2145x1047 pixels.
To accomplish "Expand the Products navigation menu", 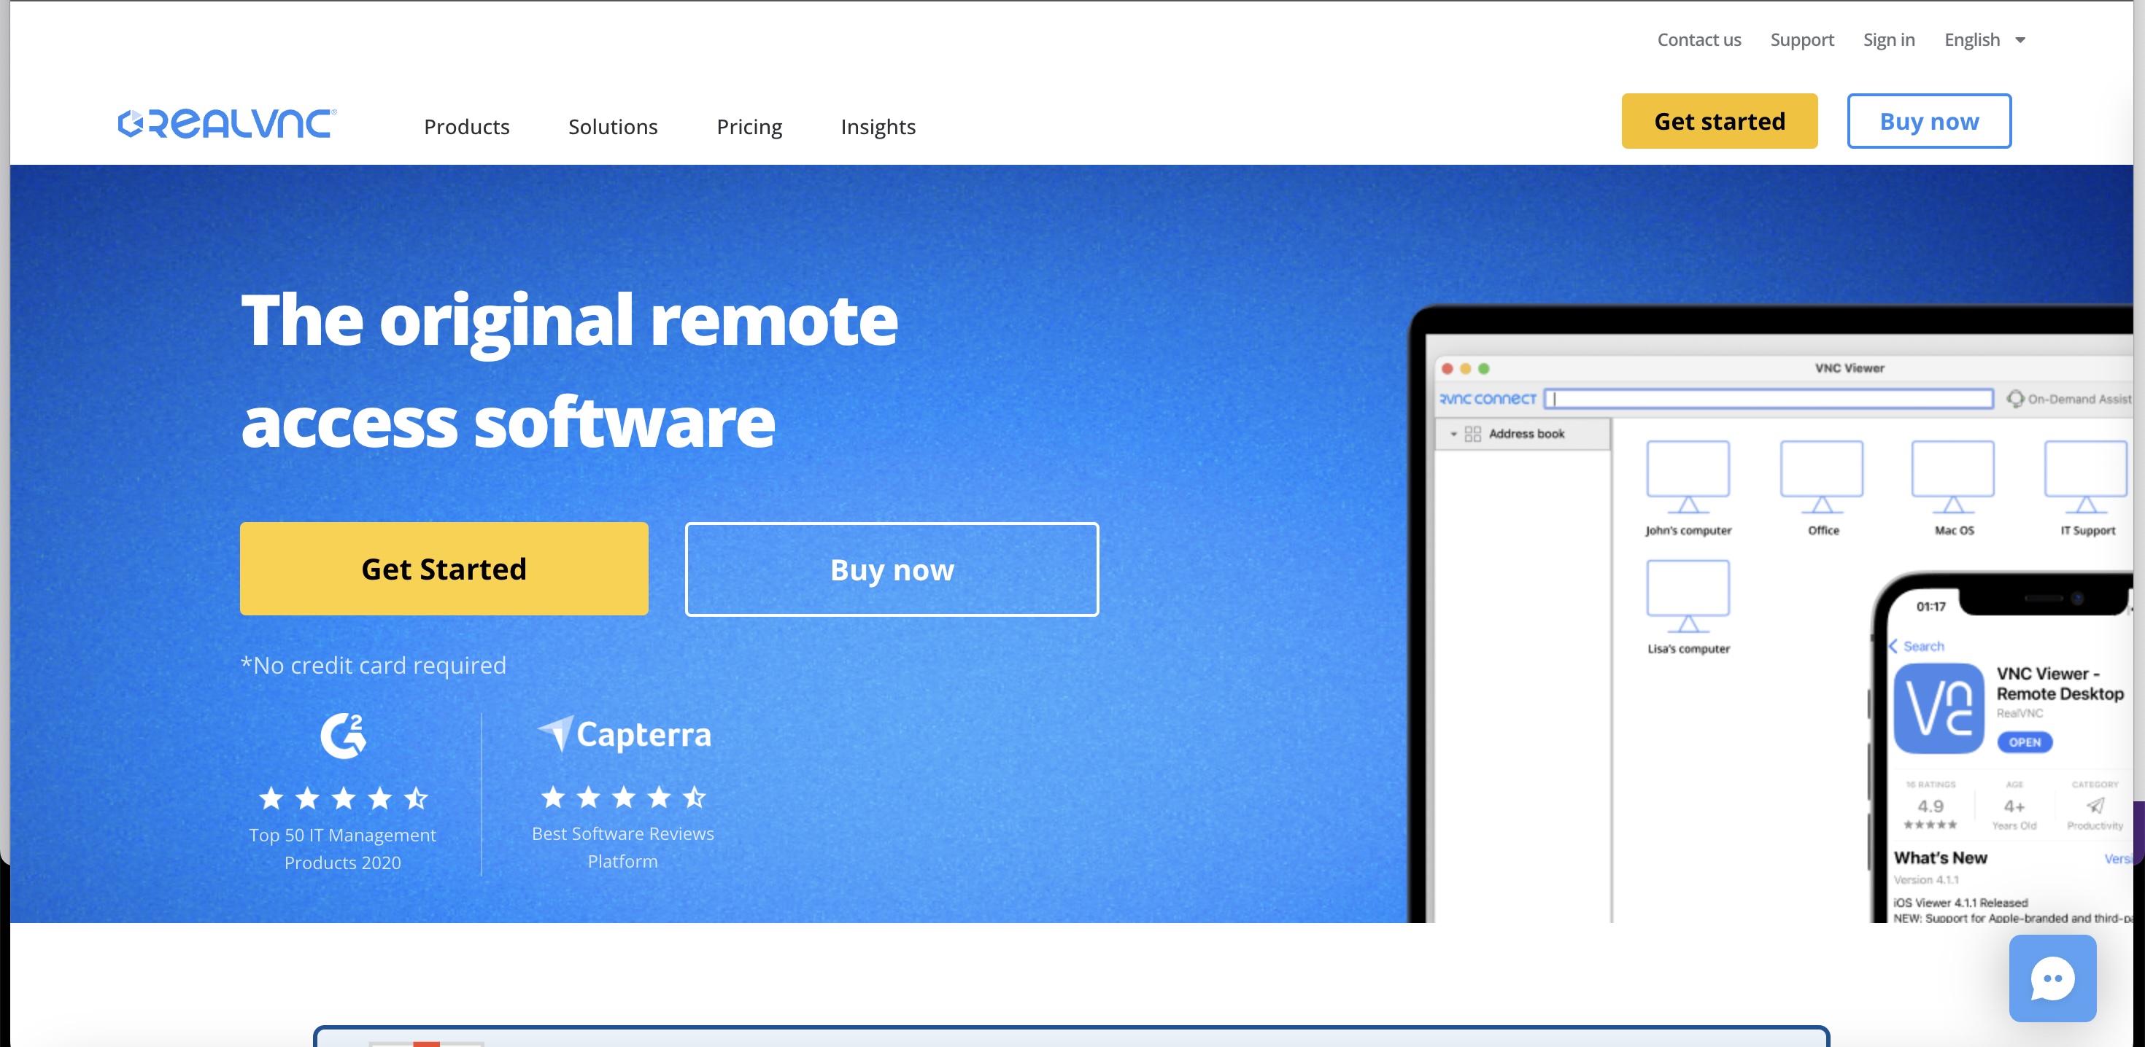I will (x=466, y=125).
